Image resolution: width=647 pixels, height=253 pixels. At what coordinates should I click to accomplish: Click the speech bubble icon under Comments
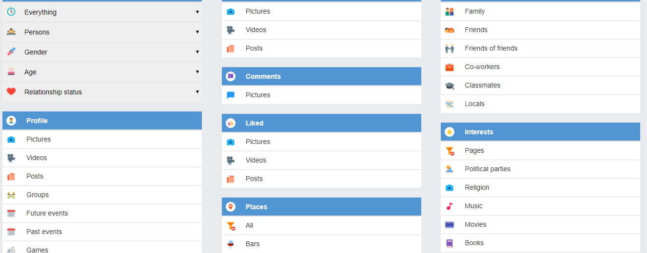point(231,95)
